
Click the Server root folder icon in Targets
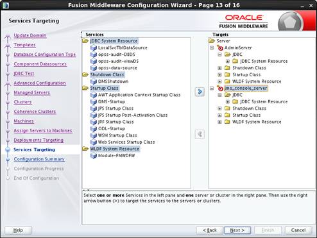coord(212,41)
